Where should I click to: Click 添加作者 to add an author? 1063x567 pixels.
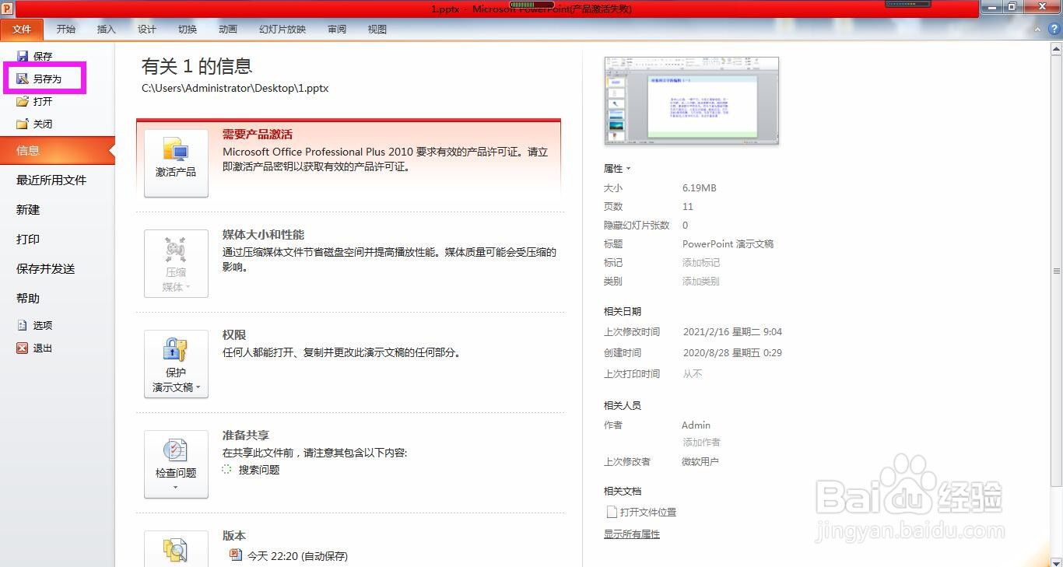pos(701,442)
